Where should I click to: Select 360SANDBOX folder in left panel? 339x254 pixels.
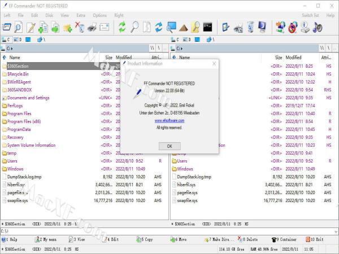[x=19, y=90]
